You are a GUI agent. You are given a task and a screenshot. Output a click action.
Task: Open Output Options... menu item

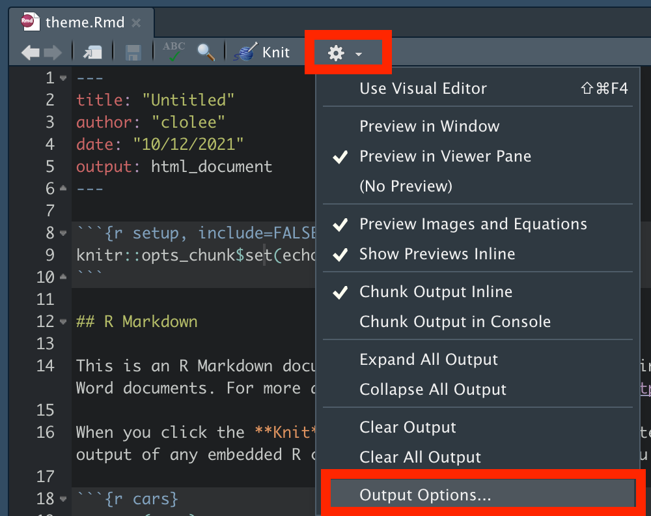(483, 494)
